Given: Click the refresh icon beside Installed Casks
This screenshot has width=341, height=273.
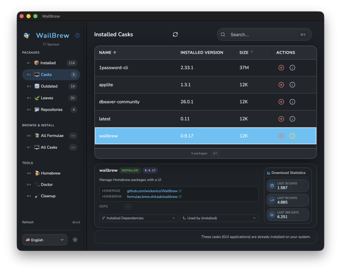Looking at the screenshot, I should [175, 34].
